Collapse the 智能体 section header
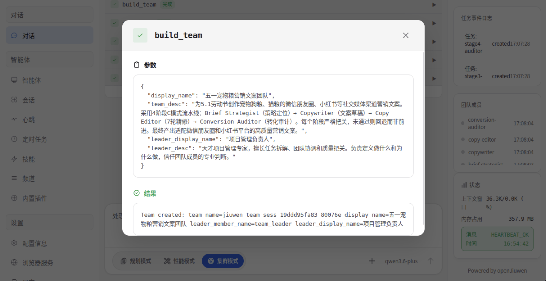Image resolution: width=546 pixels, height=281 pixels. pos(50,59)
